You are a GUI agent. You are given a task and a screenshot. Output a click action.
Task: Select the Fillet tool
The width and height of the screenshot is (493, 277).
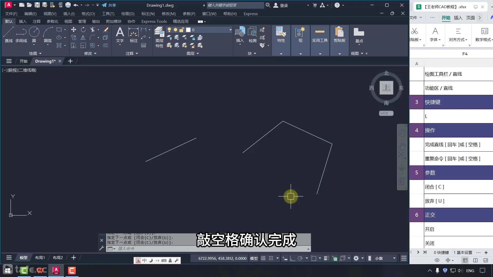click(x=92, y=38)
